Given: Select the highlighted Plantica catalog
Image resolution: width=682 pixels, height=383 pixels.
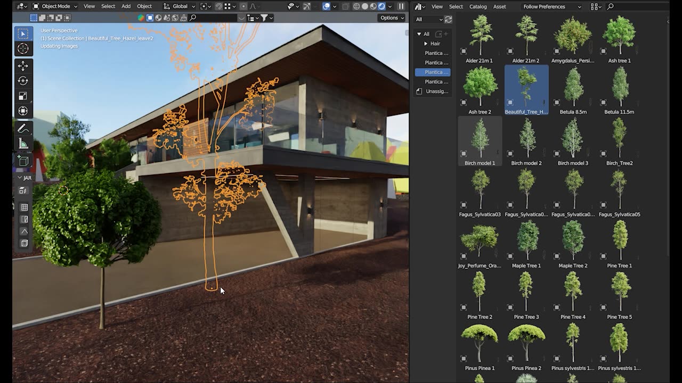Looking at the screenshot, I should (x=433, y=72).
